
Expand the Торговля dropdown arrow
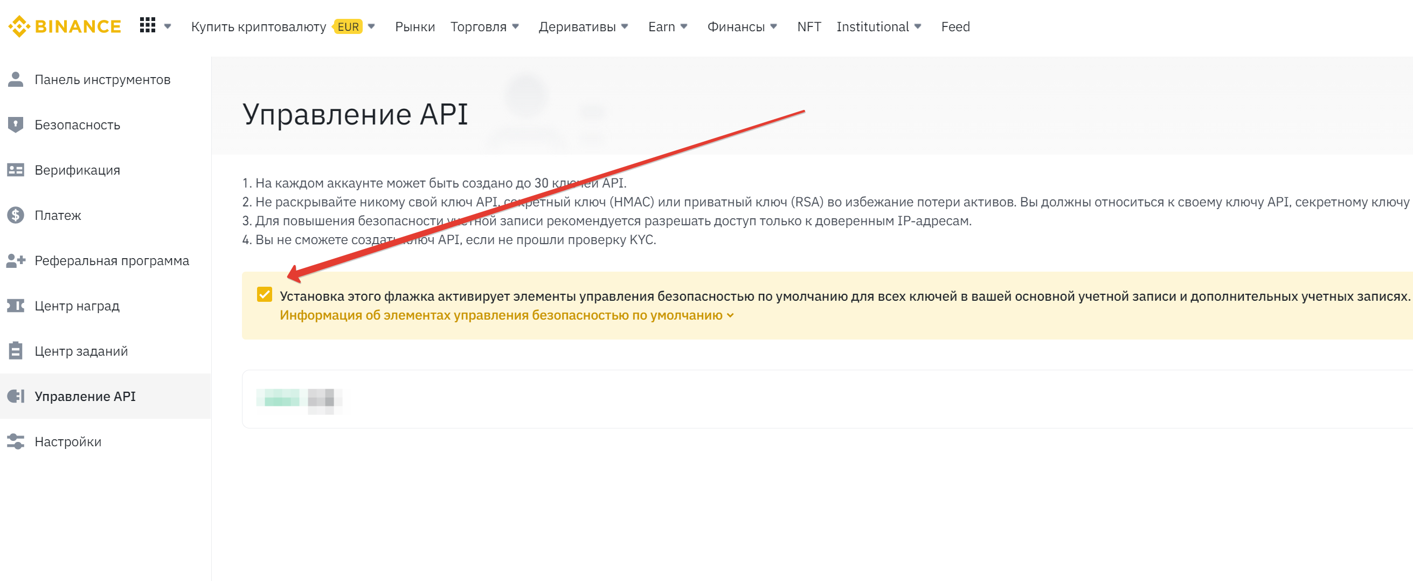pyautogui.click(x=515, y=26)
